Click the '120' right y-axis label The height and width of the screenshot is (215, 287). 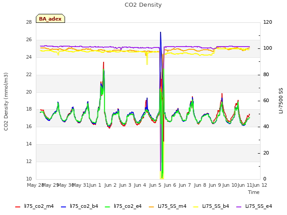pos(268,22)
